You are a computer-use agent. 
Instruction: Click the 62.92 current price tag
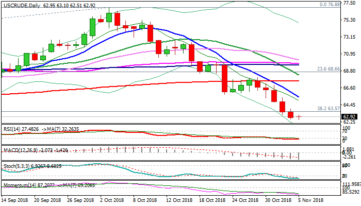coord(349,117)
